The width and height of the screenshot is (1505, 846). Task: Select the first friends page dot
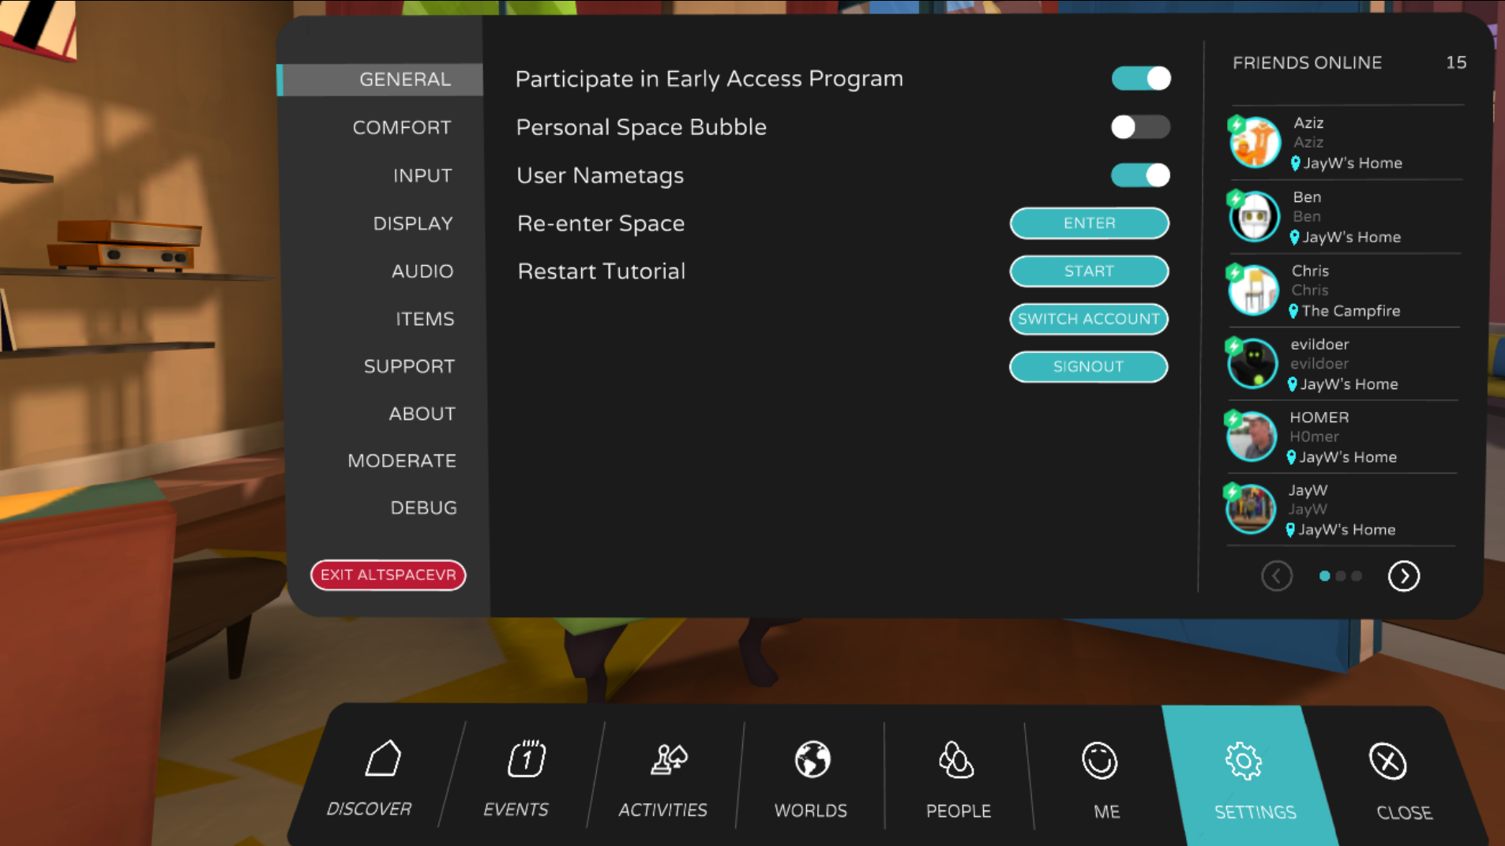tap(1324, 576)
